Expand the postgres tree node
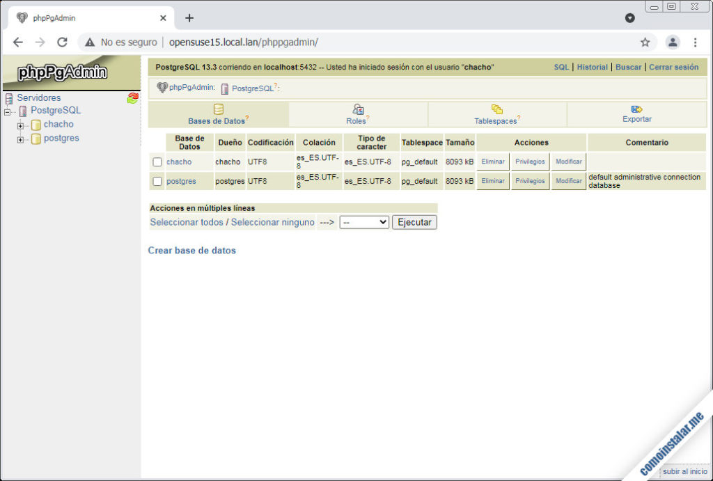The height and width of the screenshot is (481, 713). pos(21,139)
